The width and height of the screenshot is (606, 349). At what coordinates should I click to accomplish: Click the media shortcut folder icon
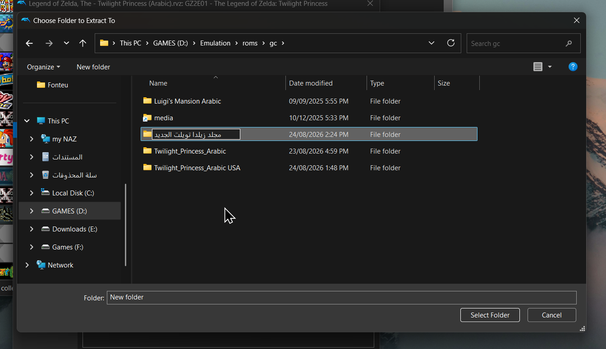[x=147, y=118]
